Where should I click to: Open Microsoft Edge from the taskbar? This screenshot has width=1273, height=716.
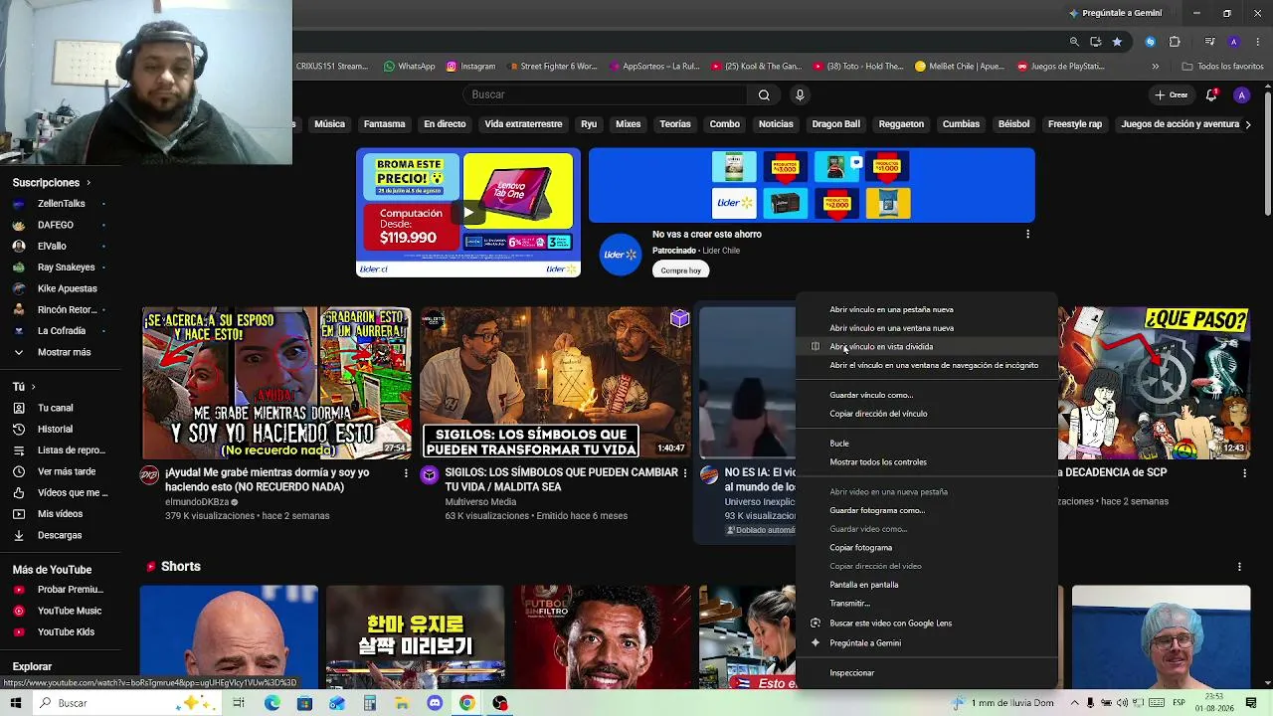[273, 703]
